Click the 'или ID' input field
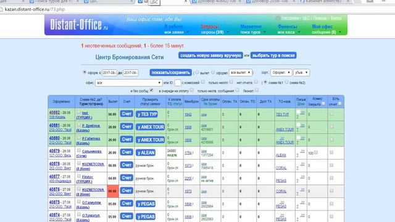Viewport: 395px width, 222px height. click(x=178, y=83)
